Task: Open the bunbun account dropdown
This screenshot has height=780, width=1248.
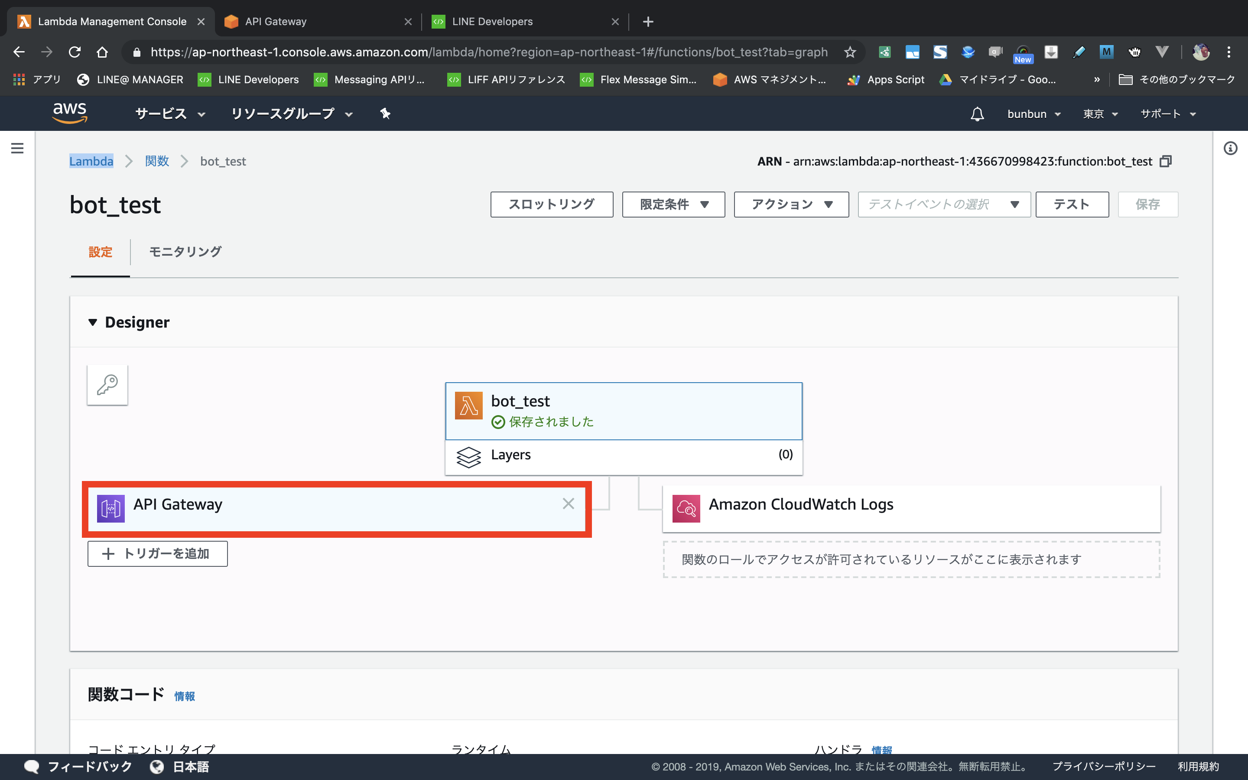Action: [x=1033, y=114]
